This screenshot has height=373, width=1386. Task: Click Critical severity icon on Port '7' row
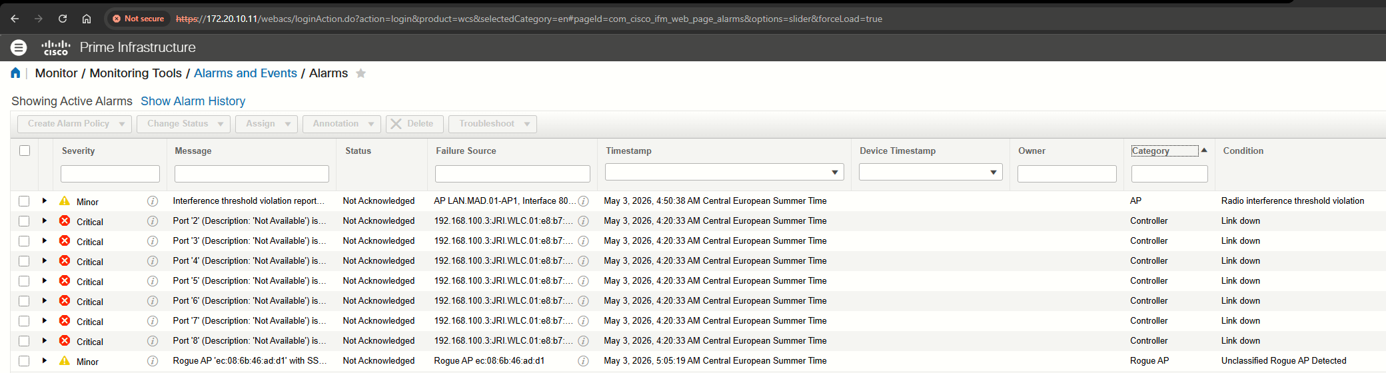[x=65, y=320]
